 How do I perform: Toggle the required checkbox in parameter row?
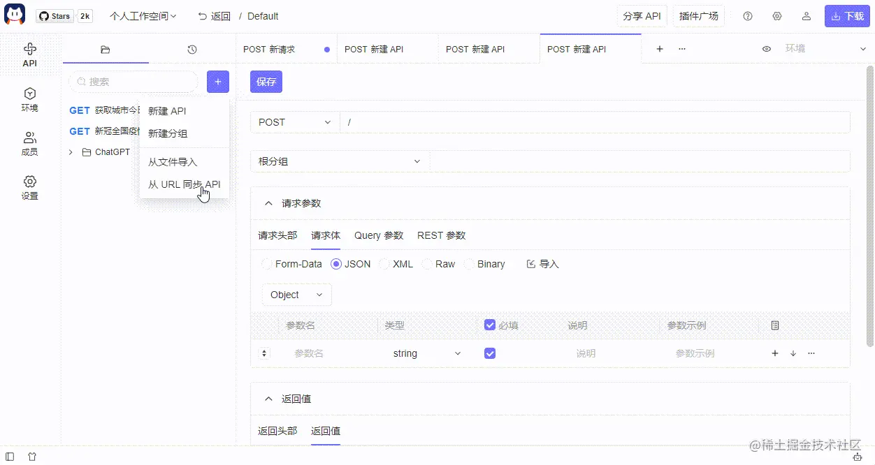click(x=490, y=353)
